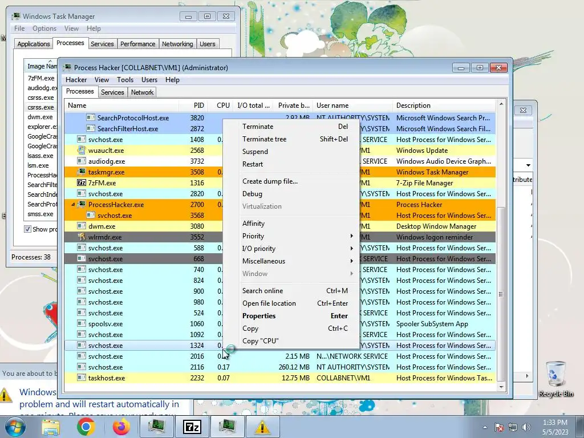Image resolution: width=584 pixels, height=438 pixels.
Task: Sort by the User name column header
Action: pyautogui.click(x=352, y=106)
